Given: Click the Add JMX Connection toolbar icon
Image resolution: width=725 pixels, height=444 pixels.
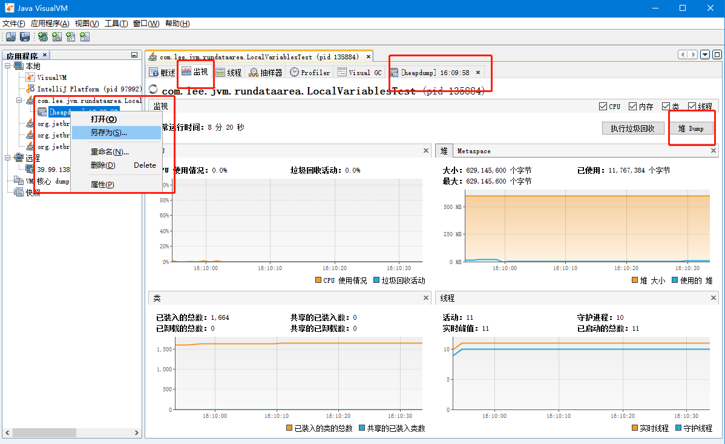Looking at the screenshot, I should 56,36.
